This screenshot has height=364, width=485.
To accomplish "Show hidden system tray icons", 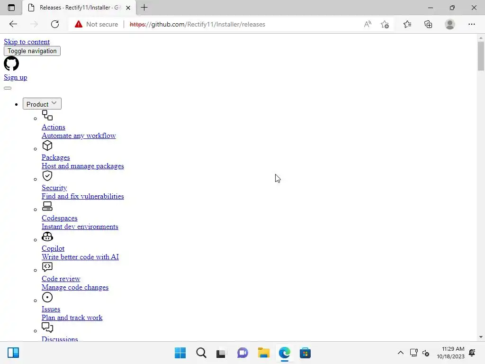I will (401, 353).
